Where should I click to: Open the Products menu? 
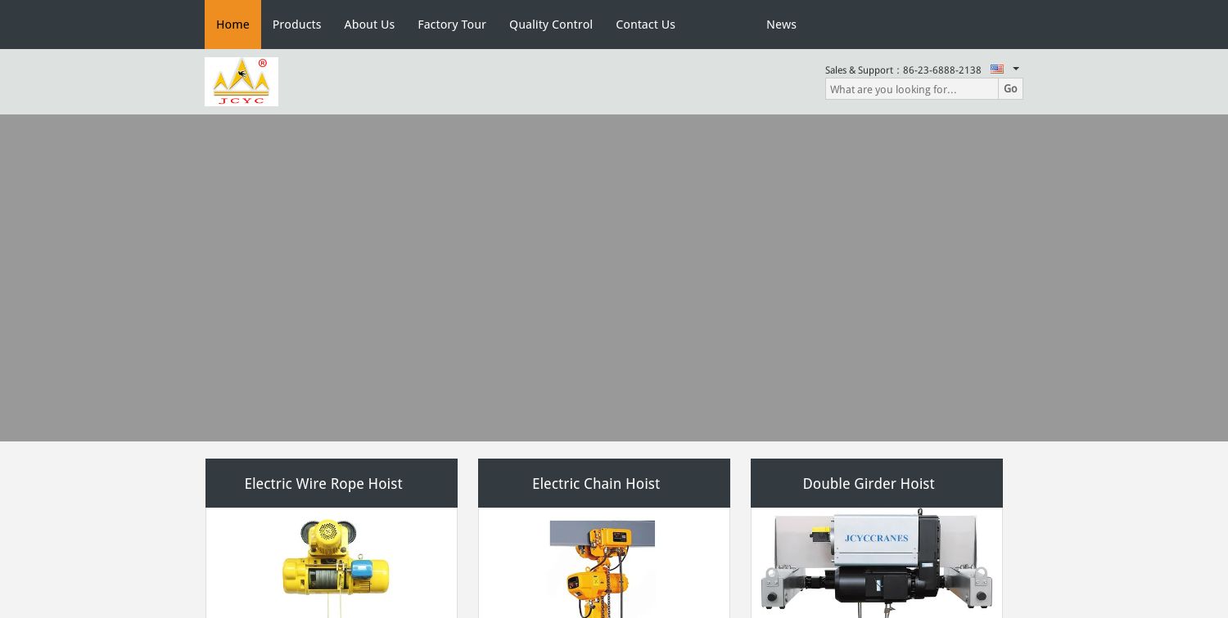[x=296, y=25]
